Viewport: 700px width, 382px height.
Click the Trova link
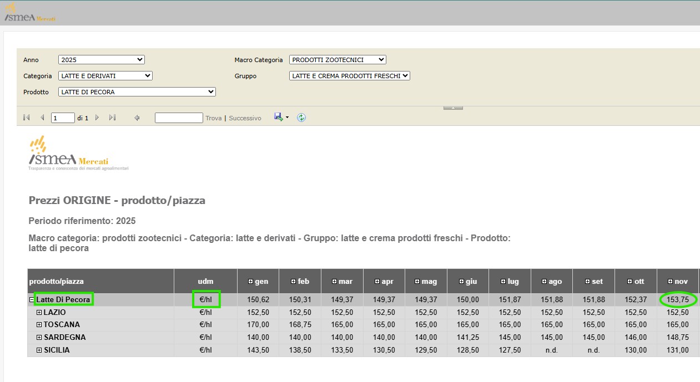(x=214, y=118)
